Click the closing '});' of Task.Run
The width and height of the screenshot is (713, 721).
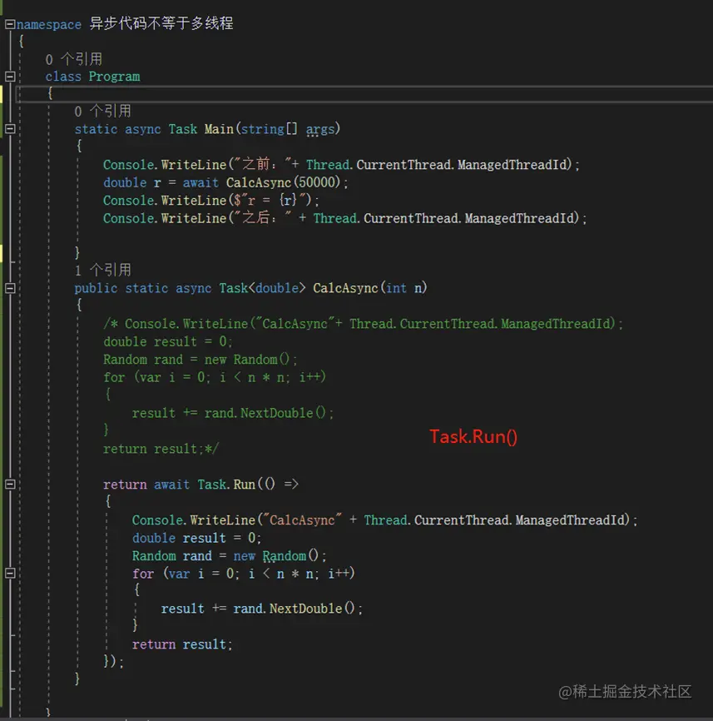[x=113, y=662]
